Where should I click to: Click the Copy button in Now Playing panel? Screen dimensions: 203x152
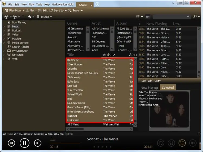click(158, 81)
